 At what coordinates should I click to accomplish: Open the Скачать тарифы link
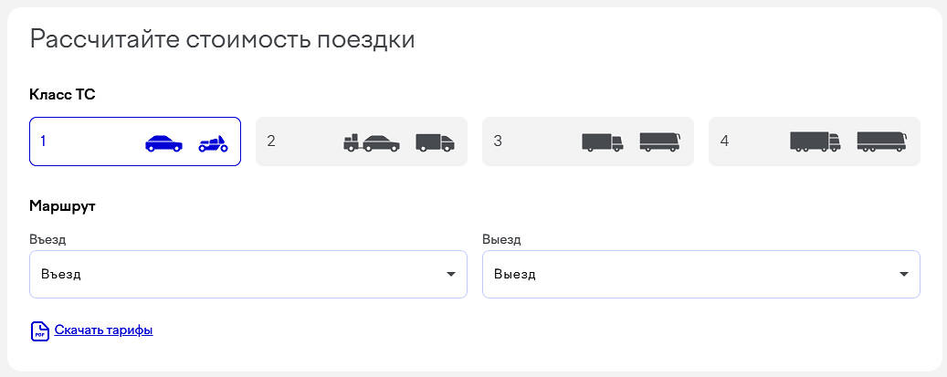pyautogui.click(x=103, y=330)
